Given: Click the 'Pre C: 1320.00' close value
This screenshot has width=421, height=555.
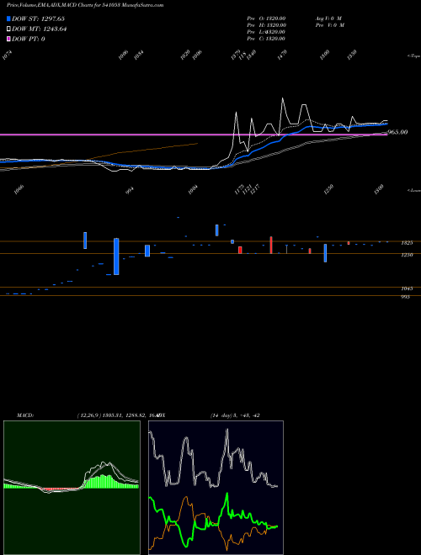Looking at the screenshot, I should pos(266,39).
